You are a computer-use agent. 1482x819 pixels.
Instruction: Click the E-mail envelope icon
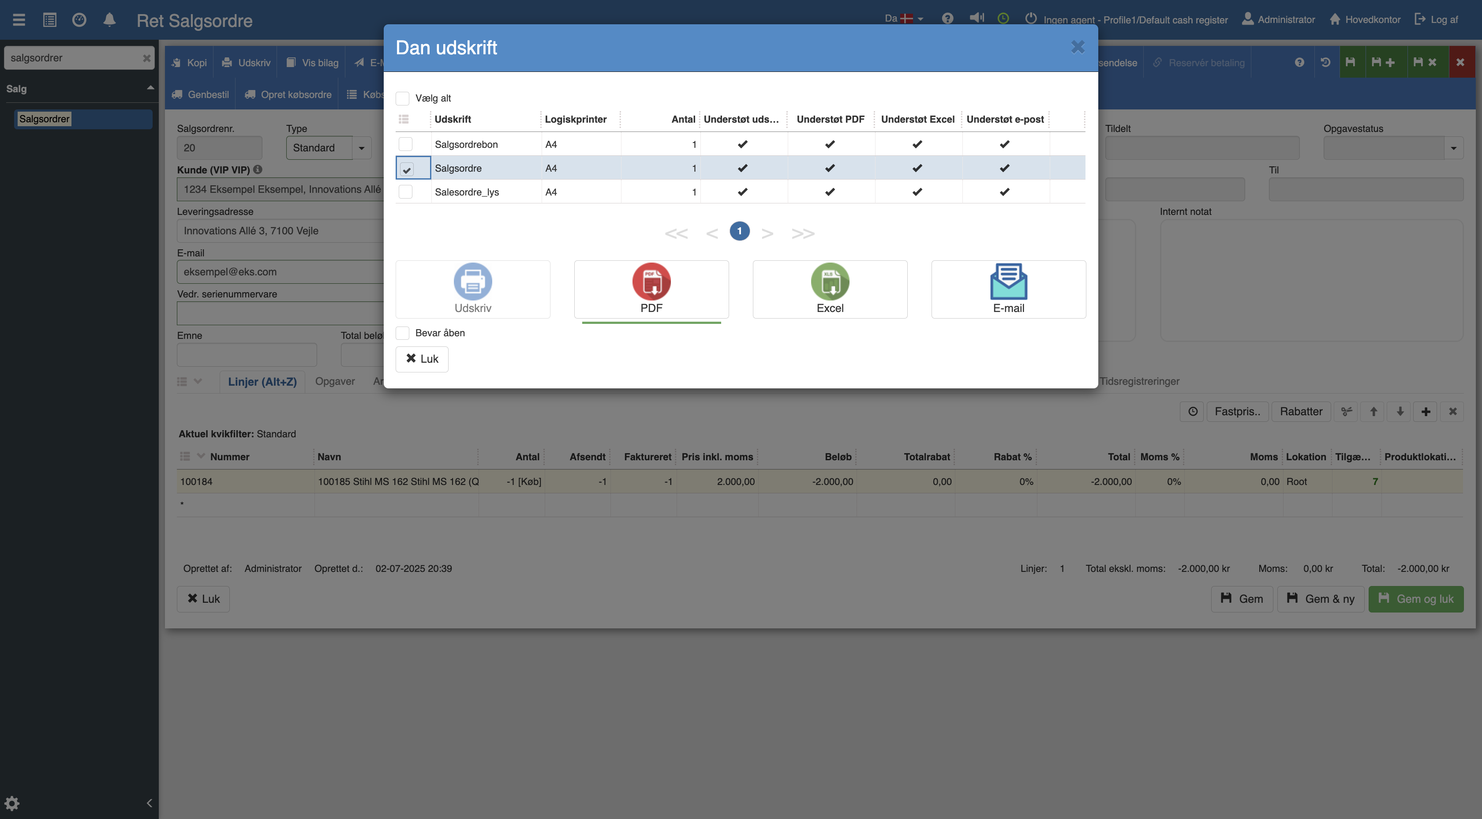tap(1008, 282)
